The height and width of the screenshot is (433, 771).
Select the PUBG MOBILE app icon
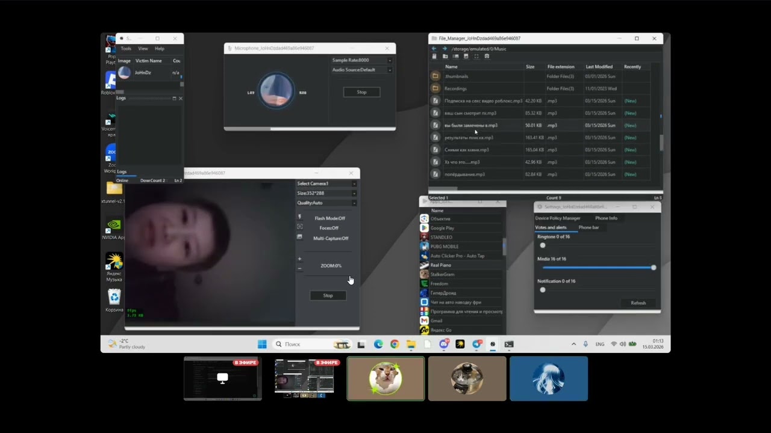coord(424,247)
